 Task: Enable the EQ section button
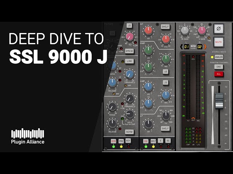146,141
